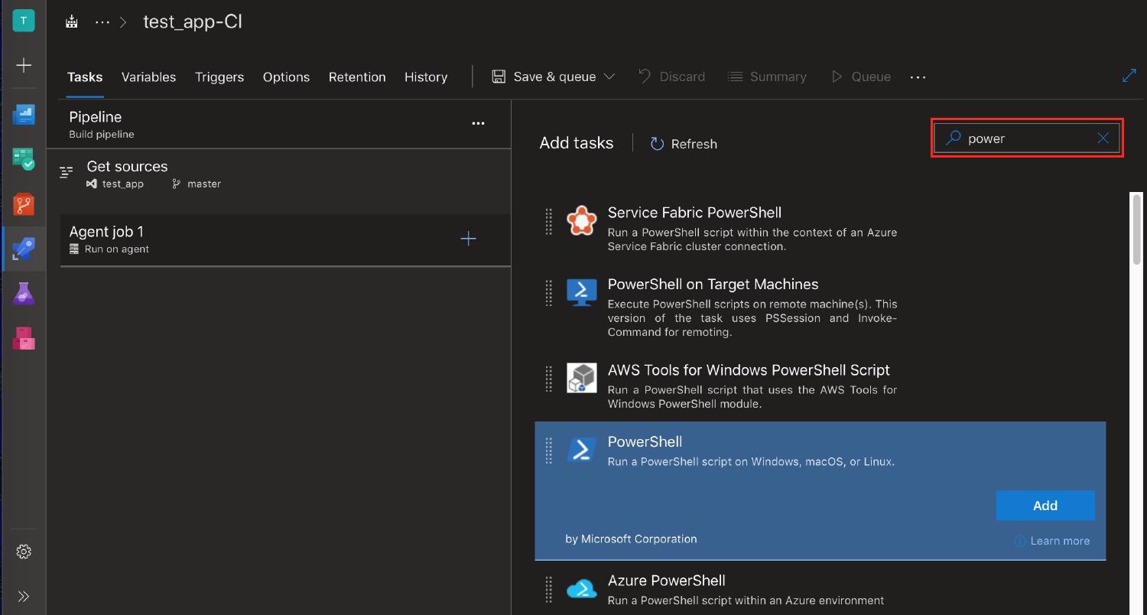Click the AWS Tools for Windows PowerShell icon
This screenshot has height=615, width=1147.
[582, 377]
